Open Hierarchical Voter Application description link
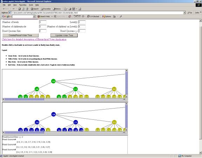202x158 pixels. [34, 39]
